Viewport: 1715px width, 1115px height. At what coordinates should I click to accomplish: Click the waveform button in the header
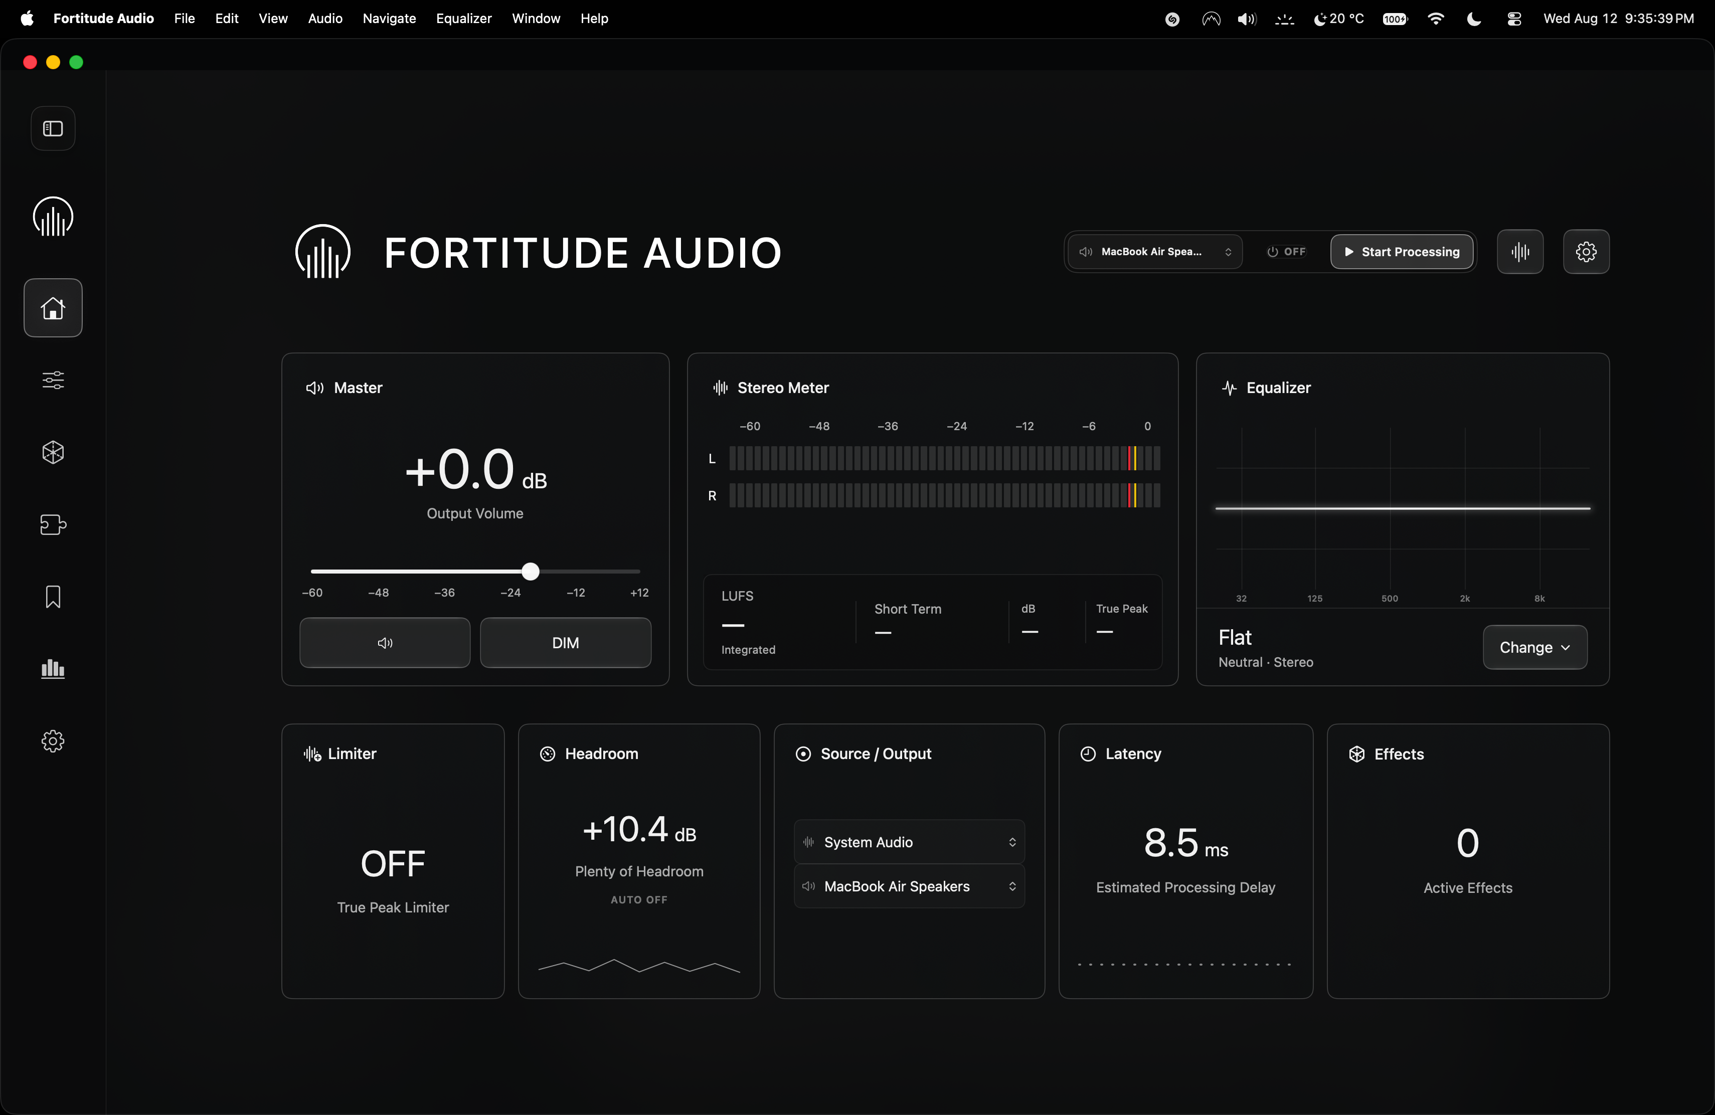pyautogui.click(x=1520, y=251)
